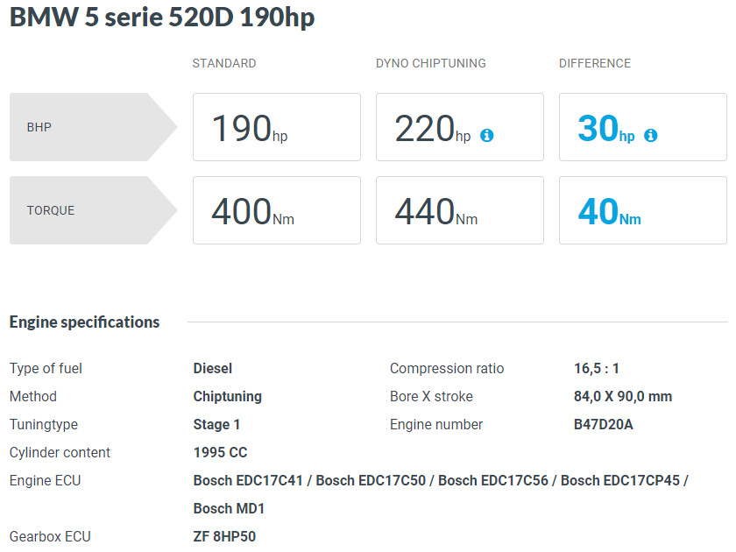Click the DYNO CHIPTUNING column header
This screenshot has height=552, width=736.
(431, 63)
